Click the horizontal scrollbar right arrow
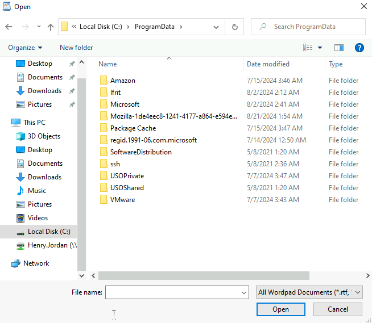This screenshot has height=323, width=372. coord(367,276)
